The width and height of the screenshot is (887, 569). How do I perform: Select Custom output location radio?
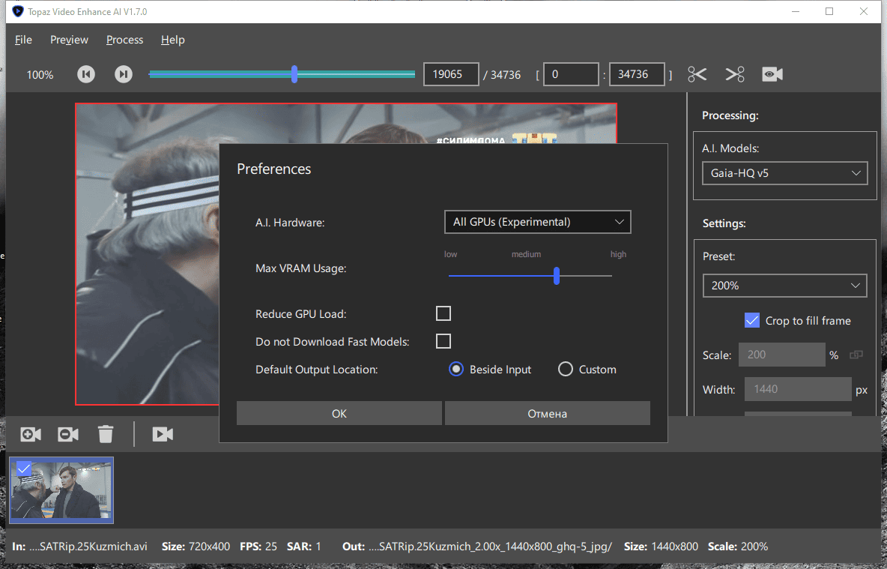tap(565, 369)
